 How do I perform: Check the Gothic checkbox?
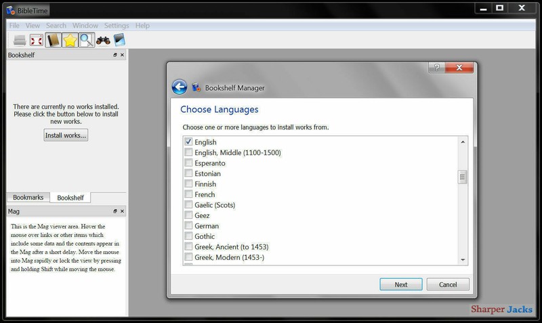click(x=188, y=236)
